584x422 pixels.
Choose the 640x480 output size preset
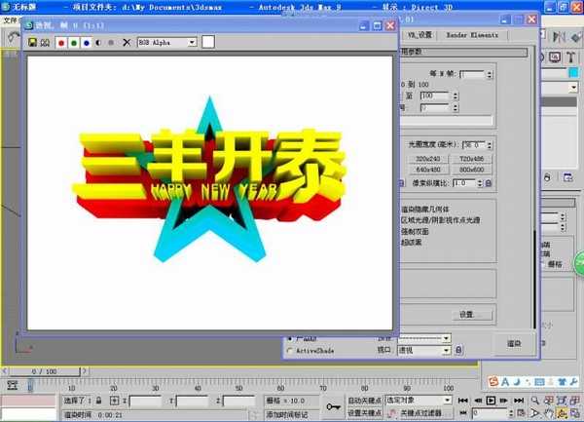[x=427, y=170]
